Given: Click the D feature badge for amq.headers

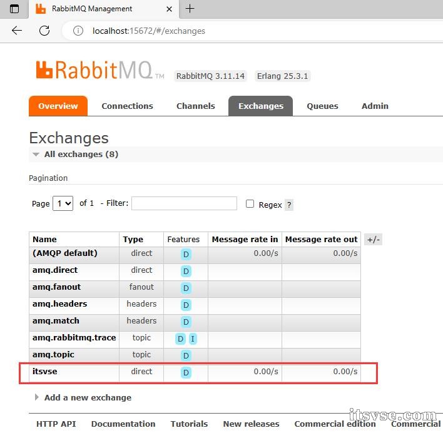Looking at the screenshot, I should click(186, 305).
